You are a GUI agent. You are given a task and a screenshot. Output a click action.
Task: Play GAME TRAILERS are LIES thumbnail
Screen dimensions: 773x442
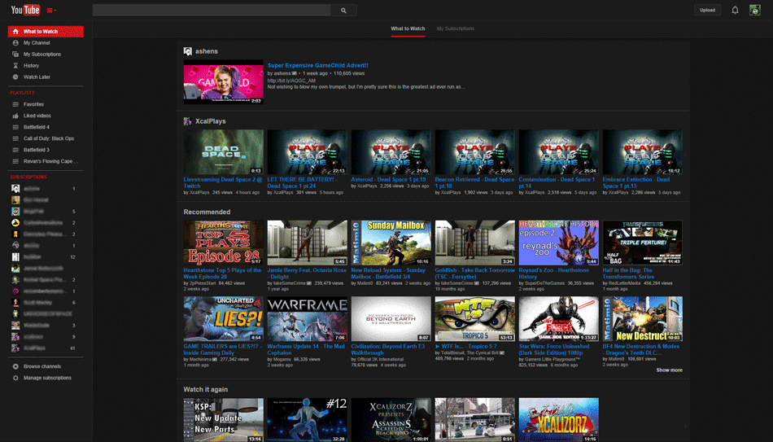223,318
